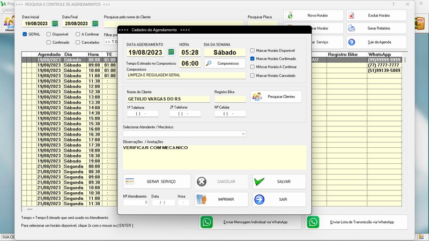Click the Compromissos magnifier button
The image size is (429, 241).
[225, 63]
